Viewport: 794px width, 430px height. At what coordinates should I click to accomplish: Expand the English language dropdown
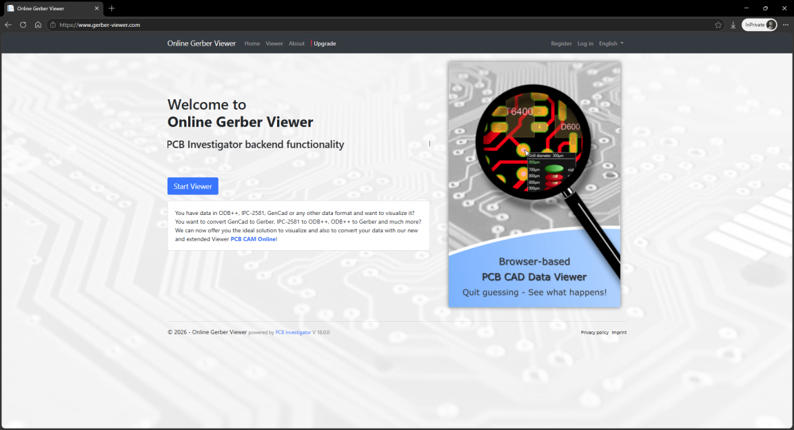[x=611, y=43]
